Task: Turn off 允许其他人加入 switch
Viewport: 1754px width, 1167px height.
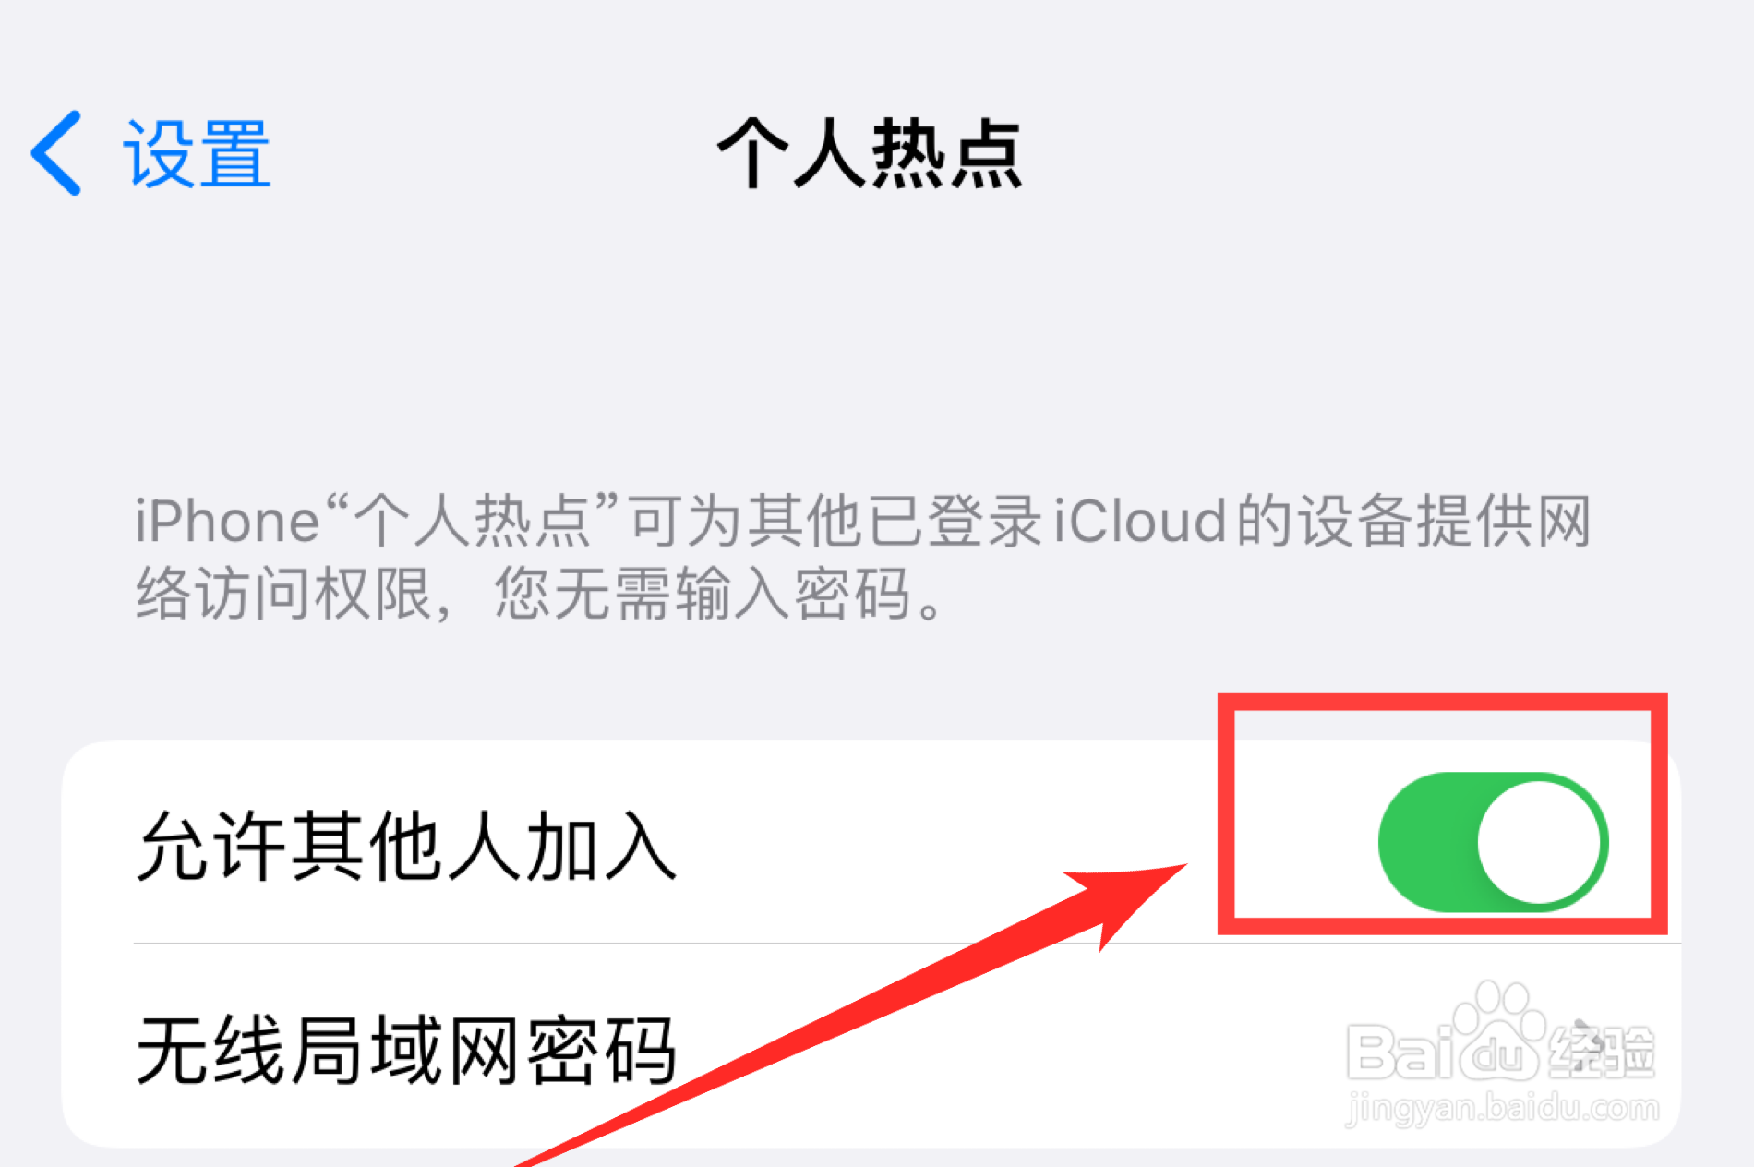Action: 1493,842
